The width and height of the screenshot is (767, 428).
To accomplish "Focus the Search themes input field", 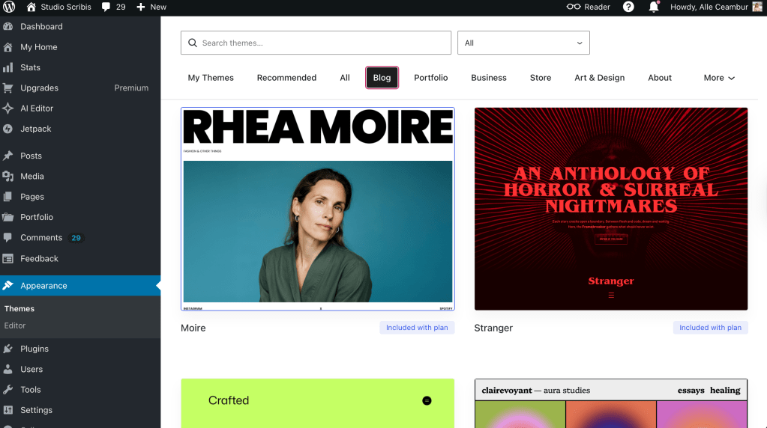I will (316, 43).
